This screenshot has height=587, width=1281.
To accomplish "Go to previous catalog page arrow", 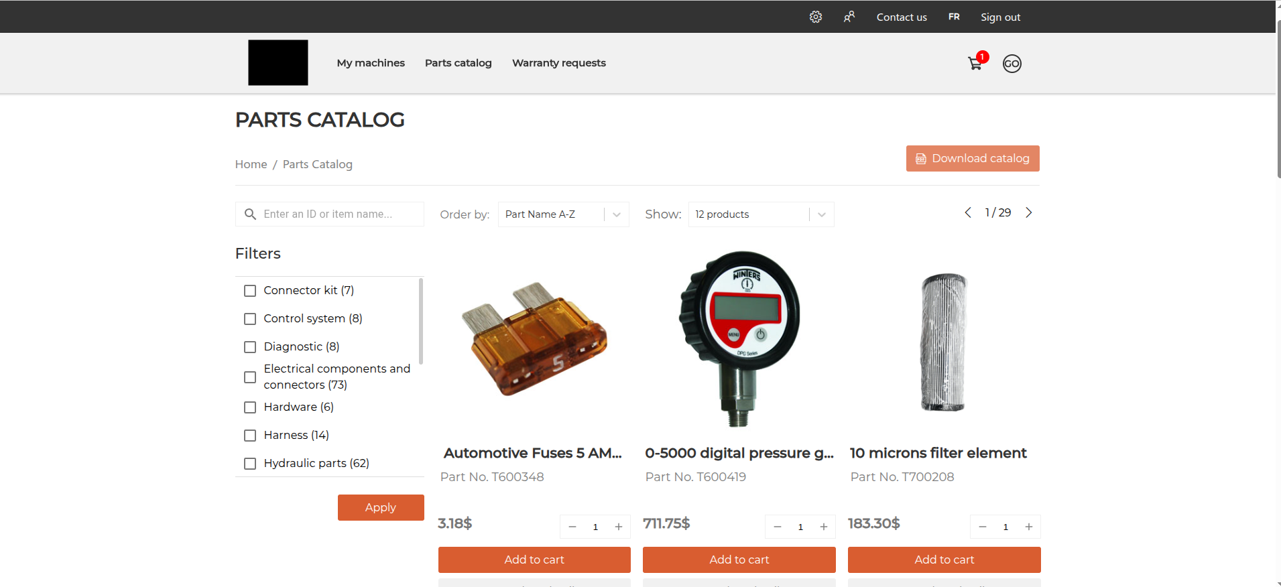I will point(968,212).
